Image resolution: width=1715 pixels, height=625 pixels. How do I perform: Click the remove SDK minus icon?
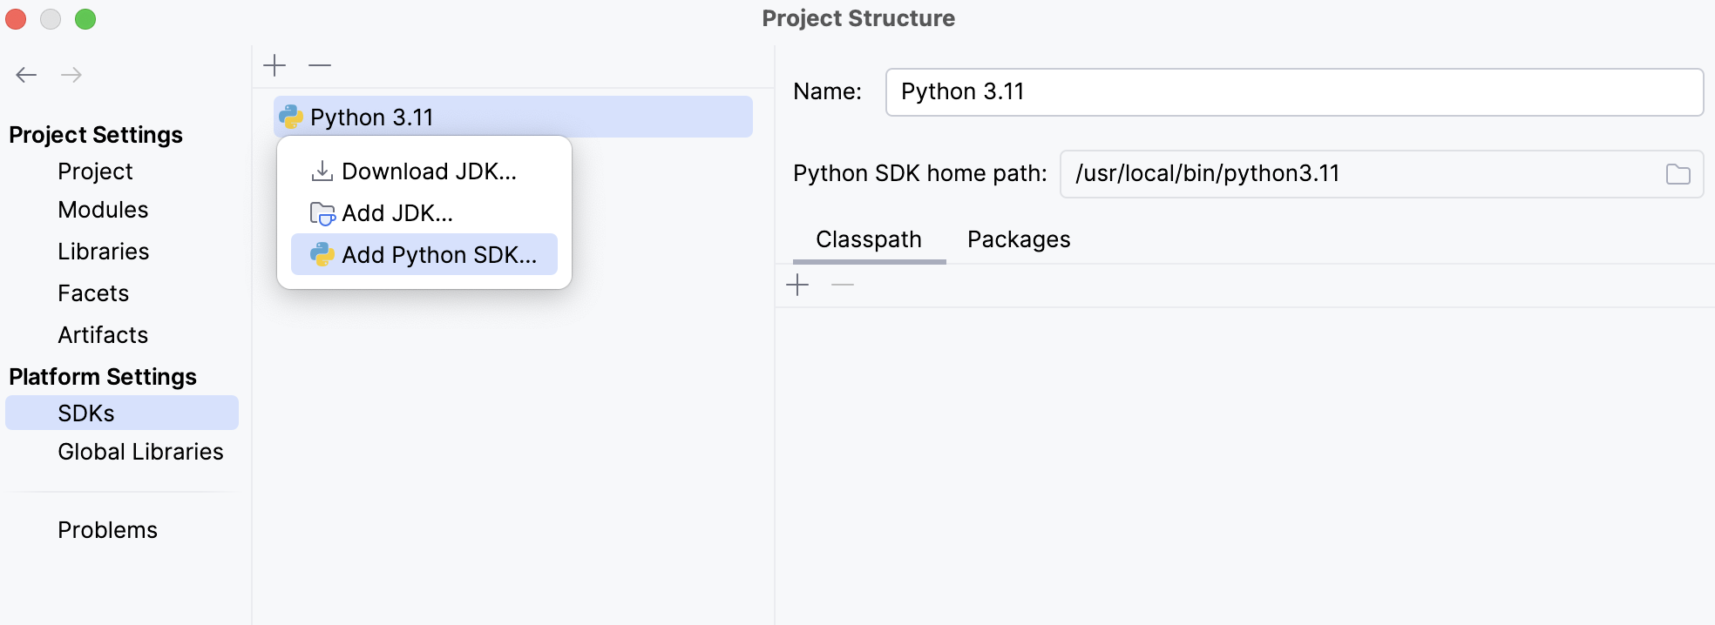320,65
